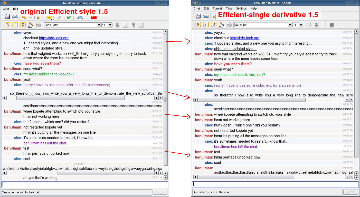The image size is (360, 197).
Task: Focus the message input field in right window
Action: tap(275, 185)
